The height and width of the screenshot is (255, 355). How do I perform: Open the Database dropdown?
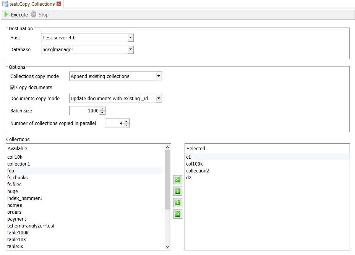pyautogui.click(x=130, y=49)
